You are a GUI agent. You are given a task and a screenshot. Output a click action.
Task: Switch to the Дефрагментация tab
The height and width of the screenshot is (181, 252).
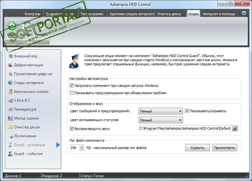click(x=60, y=14)
